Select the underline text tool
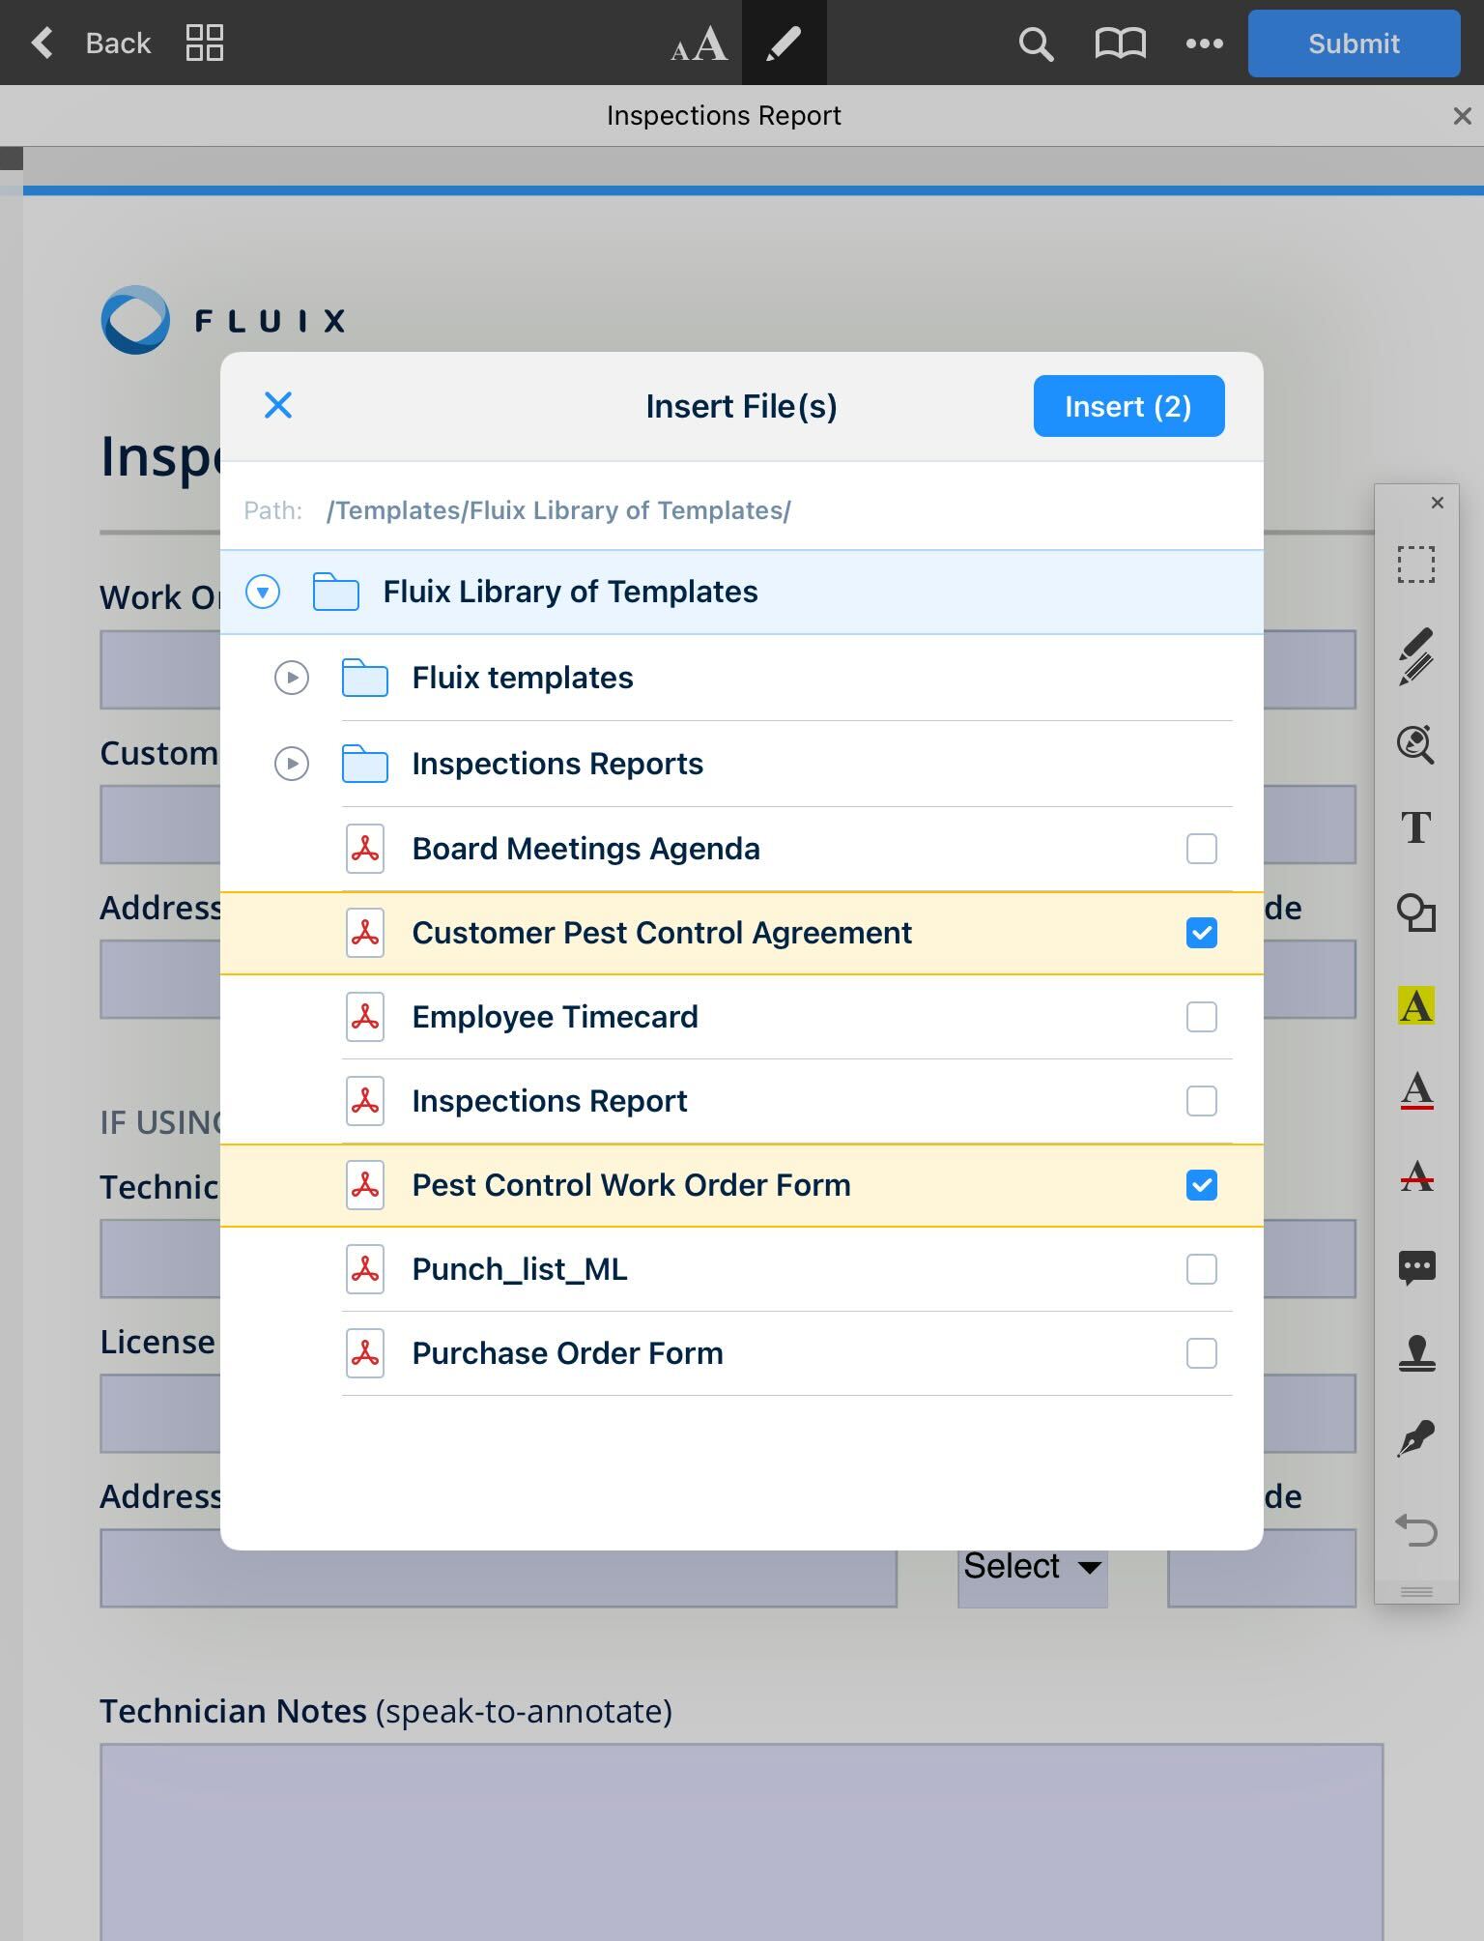The height and width of the screenshot is (1941, 1484). [1416, 1090]
